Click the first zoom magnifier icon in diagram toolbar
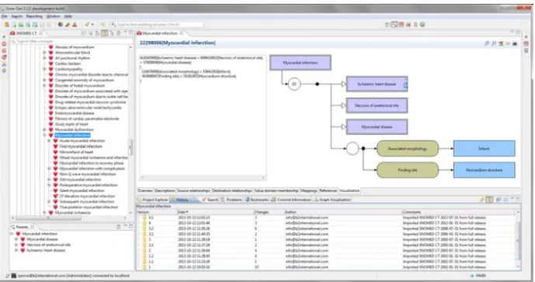535x282 pixels. [487, 43]
